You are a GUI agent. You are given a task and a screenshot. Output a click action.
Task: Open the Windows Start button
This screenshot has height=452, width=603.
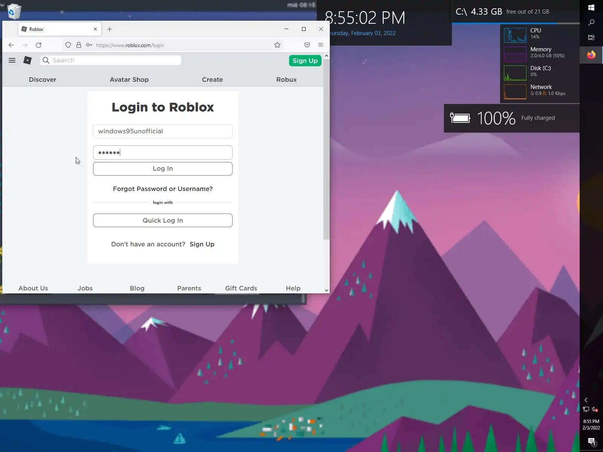[591, 8]
